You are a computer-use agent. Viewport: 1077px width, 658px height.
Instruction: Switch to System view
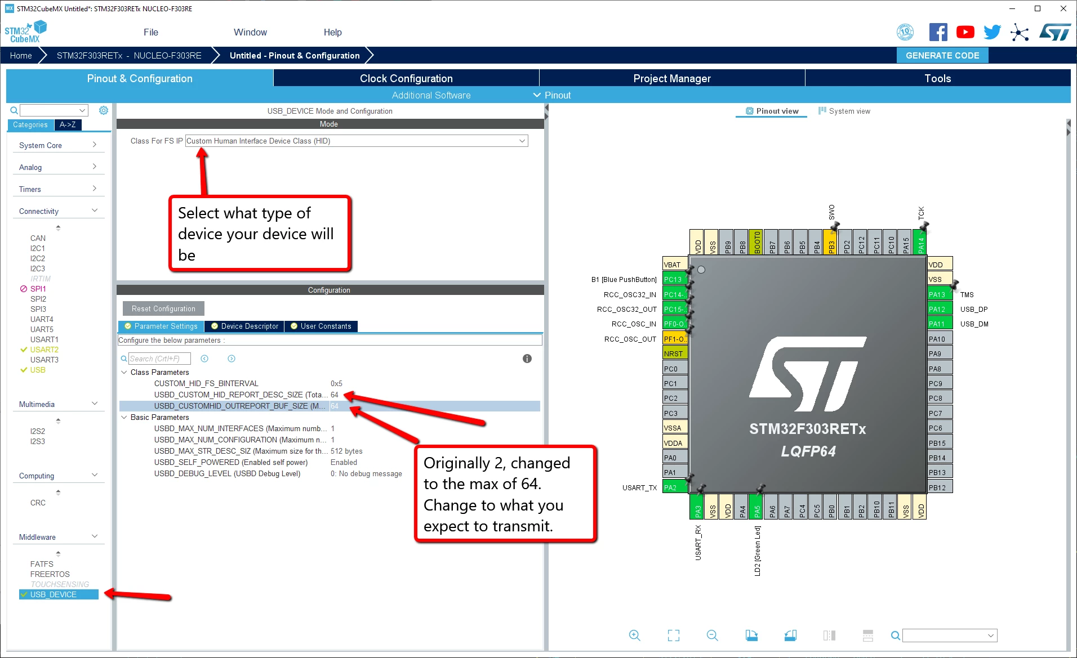pos(844,111)
